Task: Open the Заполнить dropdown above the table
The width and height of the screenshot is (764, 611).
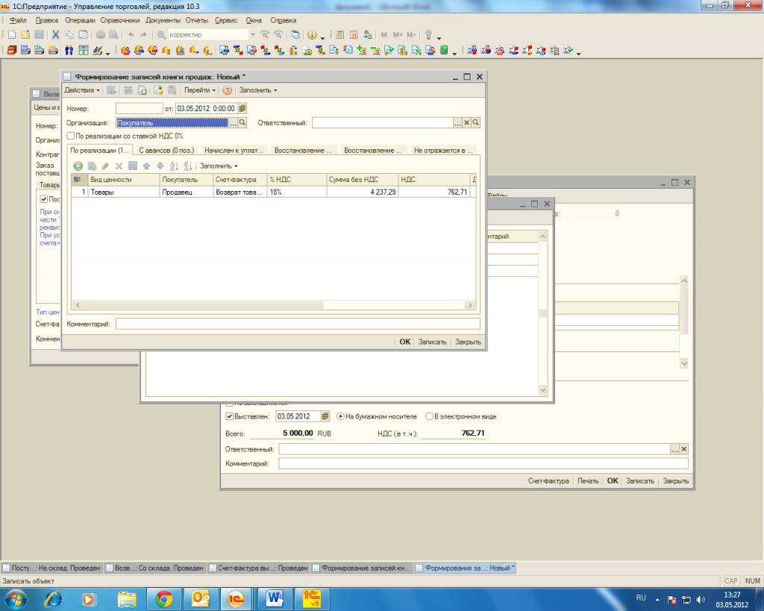Action: coord(219,166)
